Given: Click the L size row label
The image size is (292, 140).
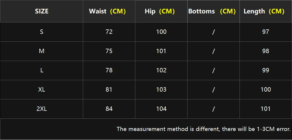Looking at the screenshot, I should point(41,70).
